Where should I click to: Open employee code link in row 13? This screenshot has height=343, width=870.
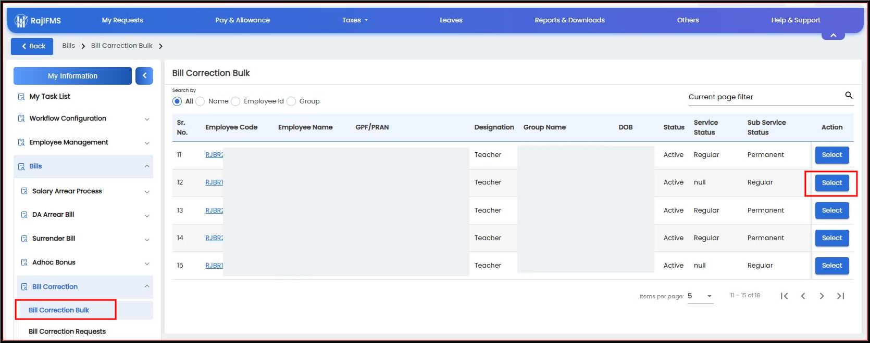tap(214, 210)
